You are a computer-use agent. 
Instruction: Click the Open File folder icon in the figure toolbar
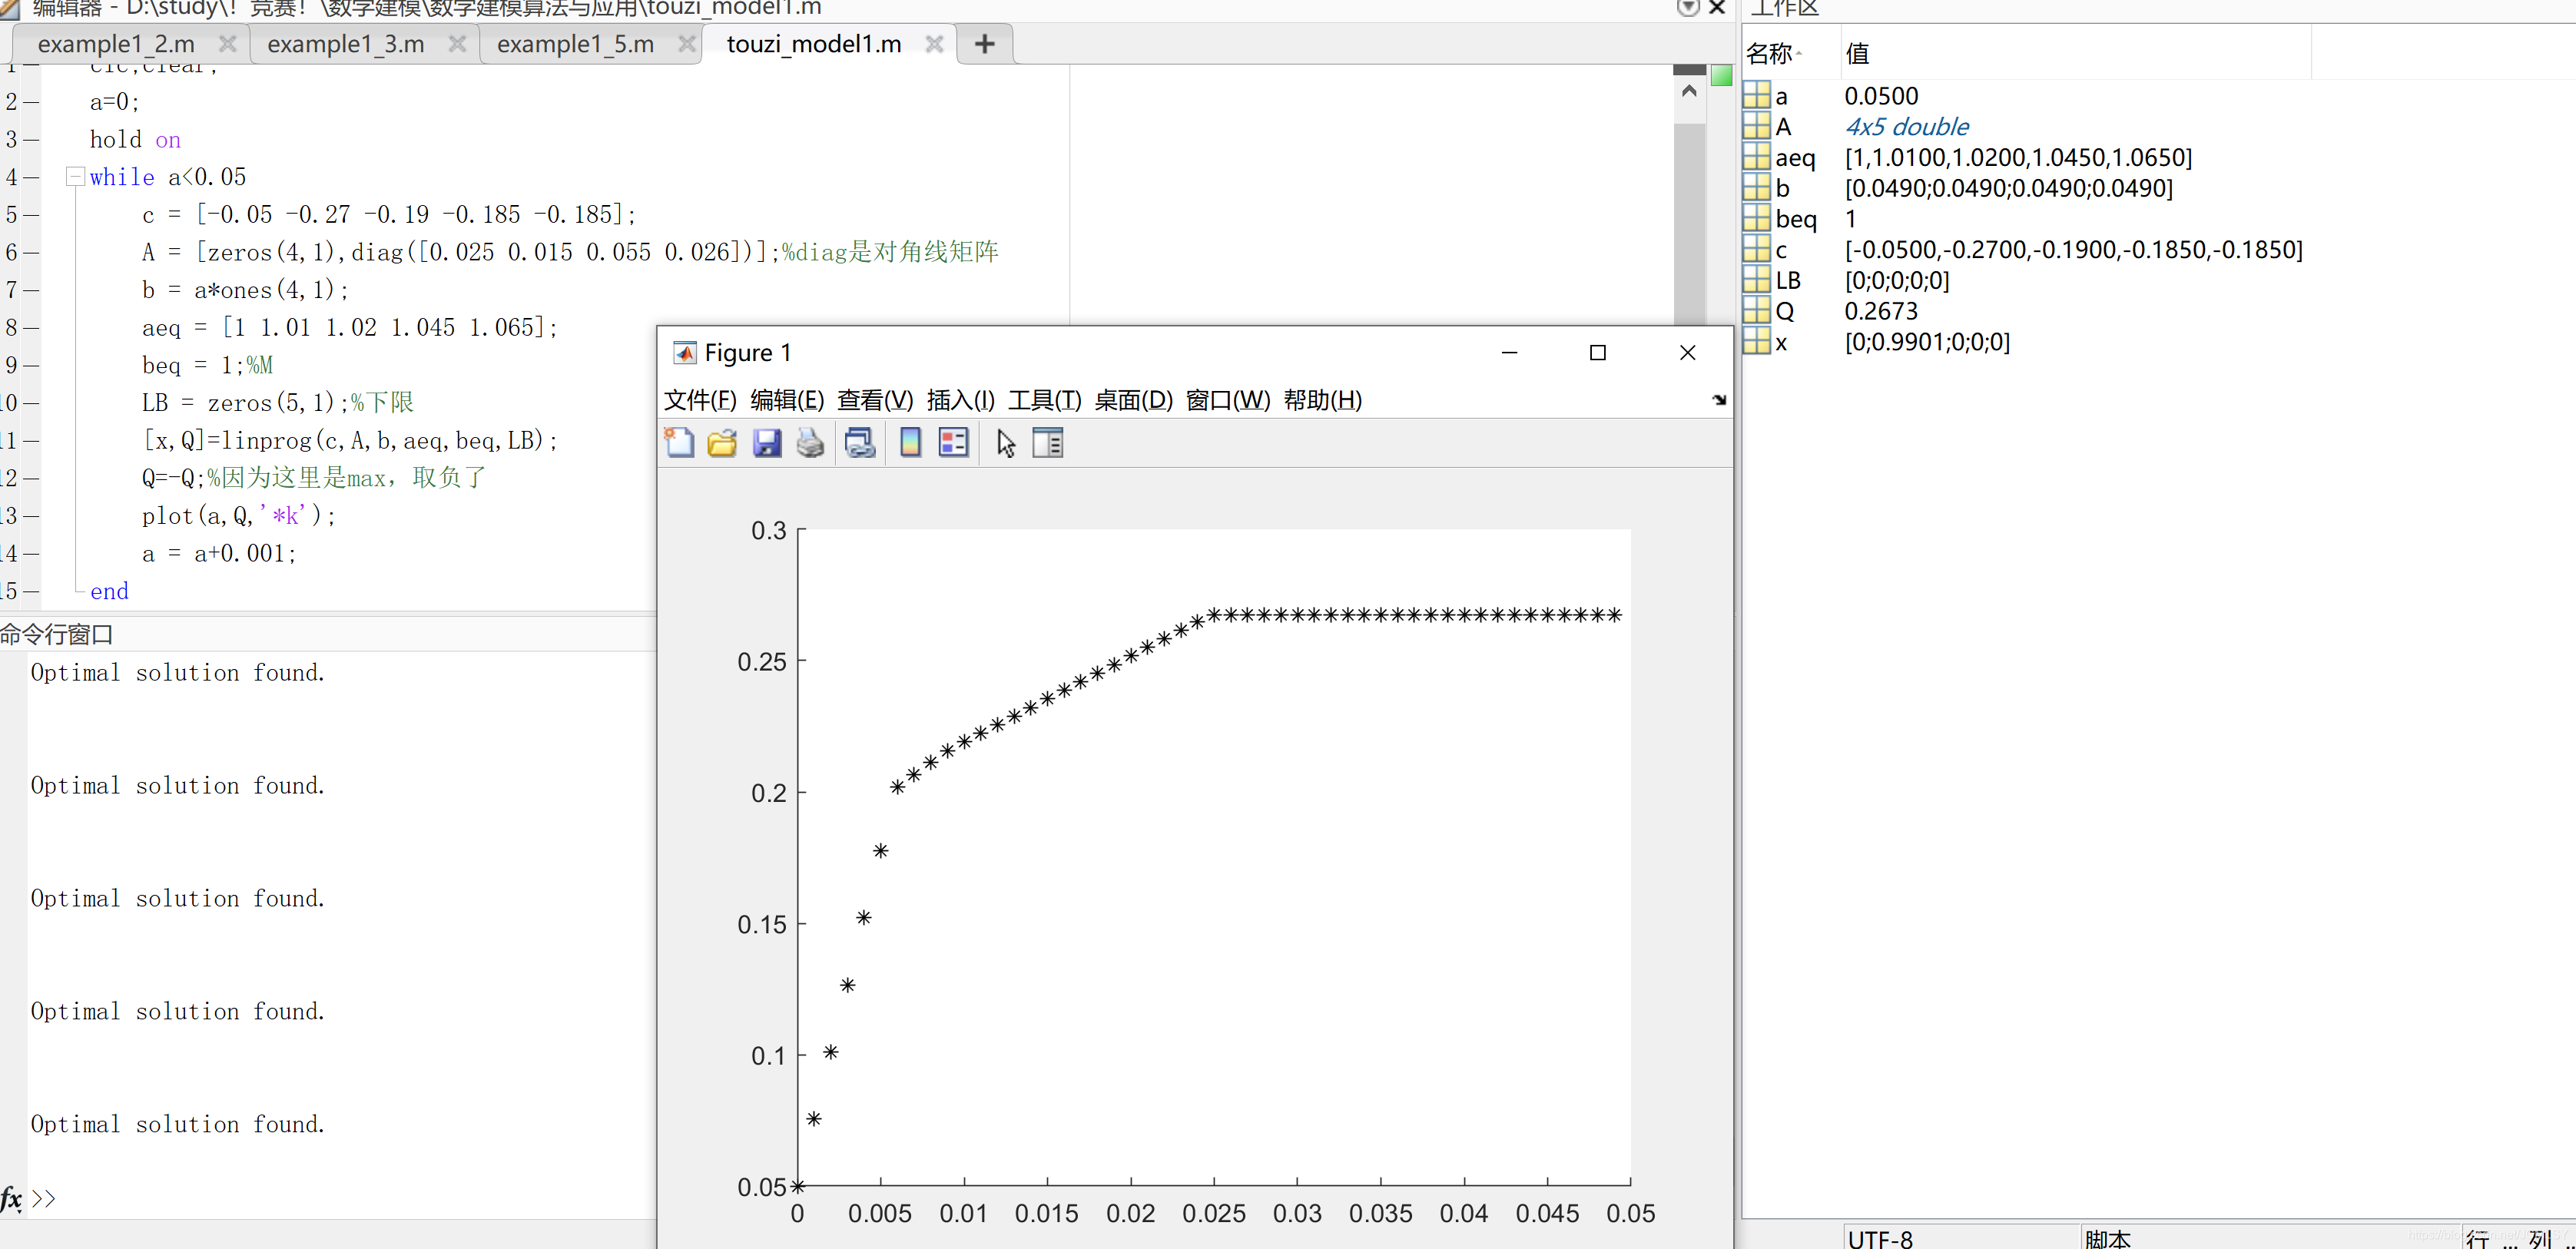[722, 442]
